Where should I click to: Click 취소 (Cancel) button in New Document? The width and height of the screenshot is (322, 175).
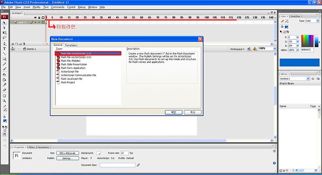click(x=193, y=112)
